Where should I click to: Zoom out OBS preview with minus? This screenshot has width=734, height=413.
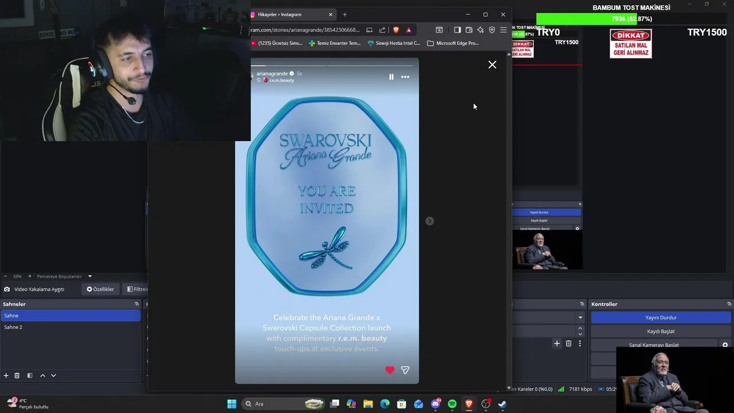[5, 276]
